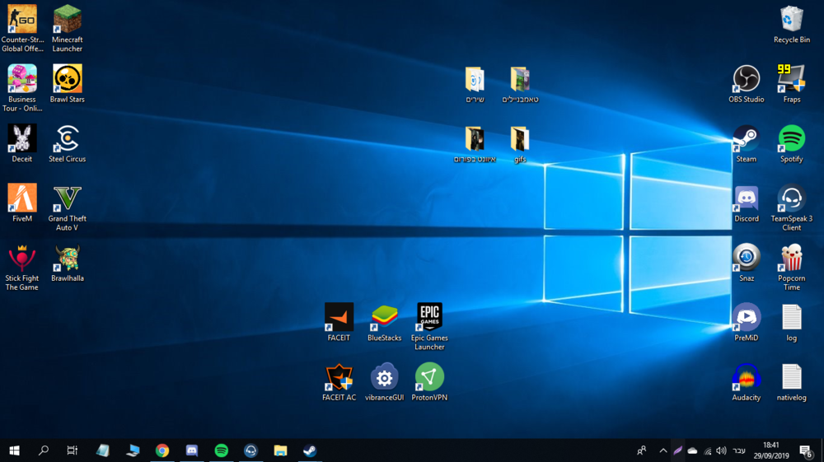Select the OBS Studio desktop icon
The height and width of the screenshot is (462, 824).
(747, 80)
